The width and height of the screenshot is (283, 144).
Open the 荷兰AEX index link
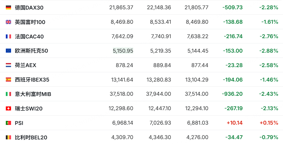[x=26, y=65]
